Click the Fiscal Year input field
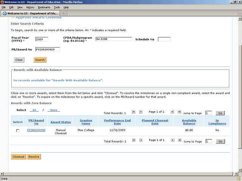Viewport: 242px width, 181px height. tap(42, 39)
